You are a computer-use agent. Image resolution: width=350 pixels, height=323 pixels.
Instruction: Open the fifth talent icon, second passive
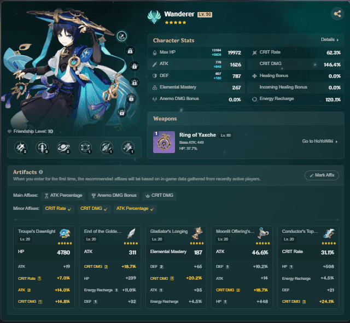click(x=107, y=148)
